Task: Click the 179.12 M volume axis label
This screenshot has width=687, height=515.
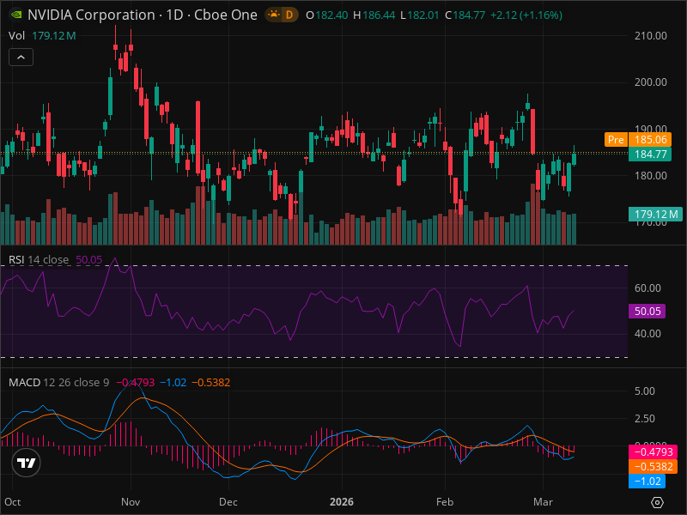Action: 655,214
